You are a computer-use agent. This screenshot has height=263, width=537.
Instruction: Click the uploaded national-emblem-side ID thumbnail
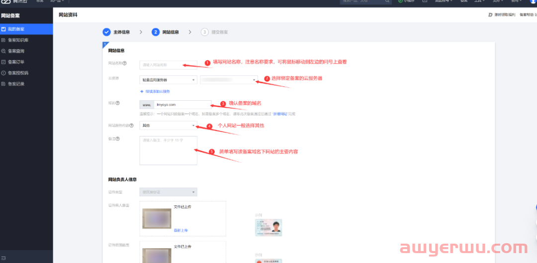(157, 255)
